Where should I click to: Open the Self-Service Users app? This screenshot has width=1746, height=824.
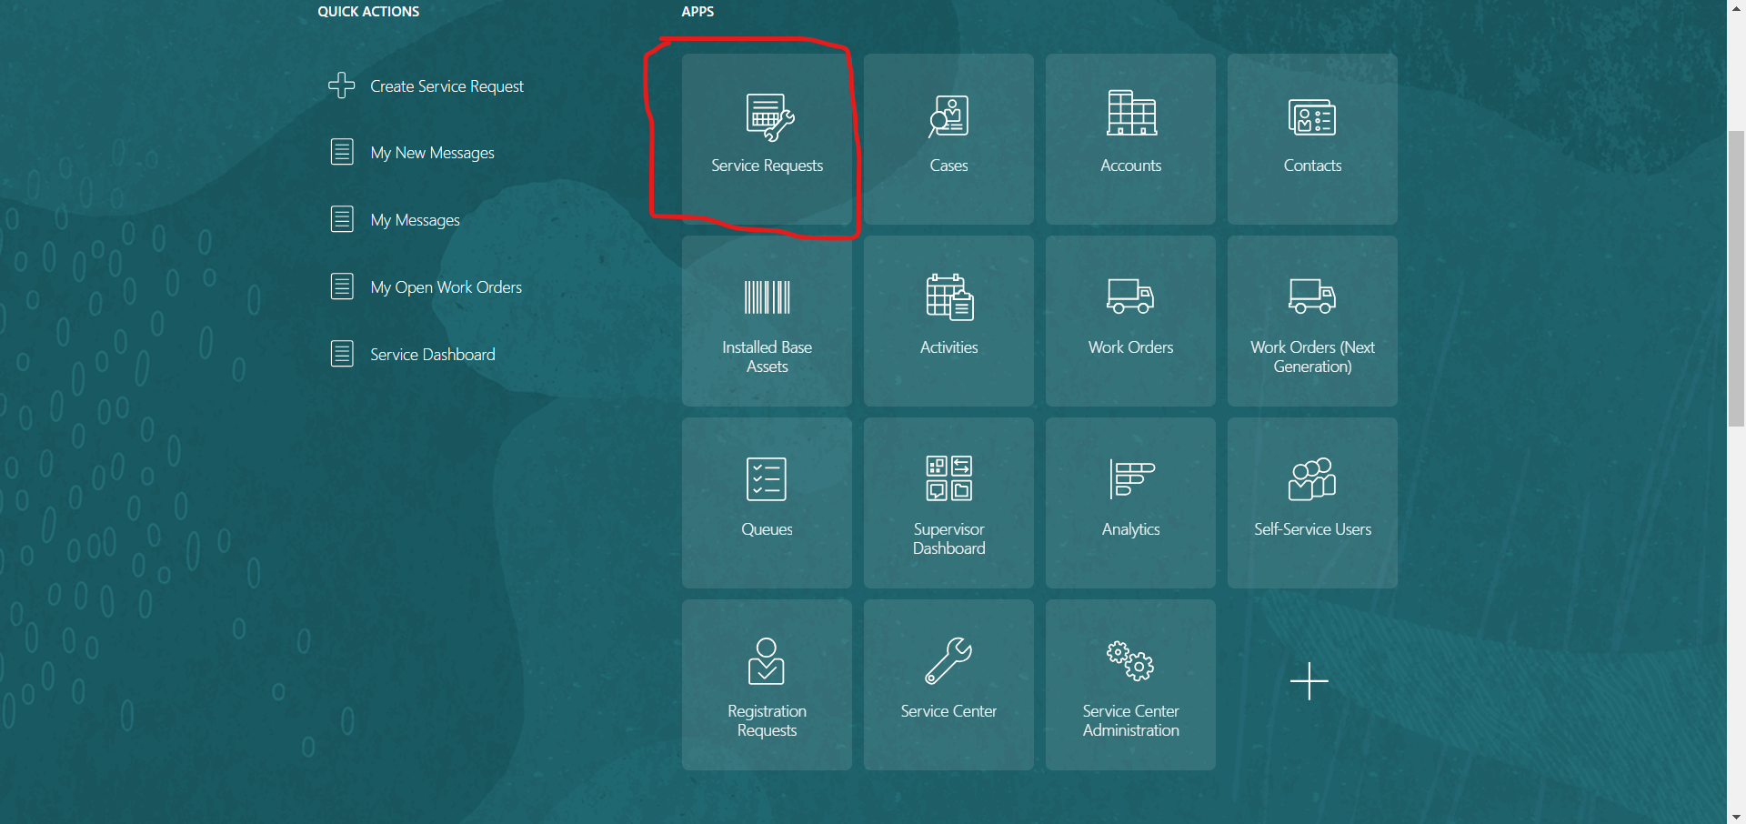1312,502
